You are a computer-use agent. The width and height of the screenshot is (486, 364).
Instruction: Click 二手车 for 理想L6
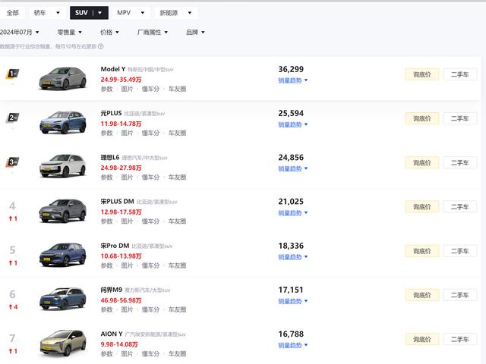click(459, 162)
